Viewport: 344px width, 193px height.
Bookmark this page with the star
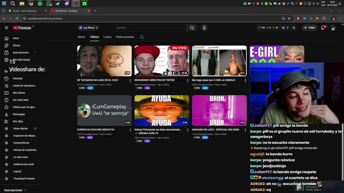point(289,18)
